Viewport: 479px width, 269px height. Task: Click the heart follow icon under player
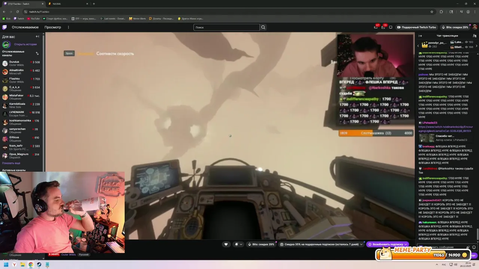pyautogui.click(x=226, y=244)
